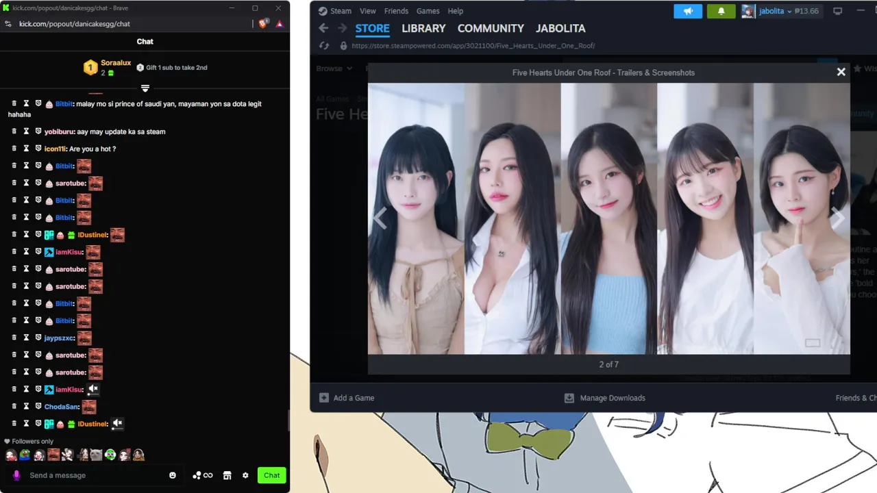The height and width of the screenshot is (493, 877).
Task: Open the Friends menu in Steam
Action: tap(396, 11)
